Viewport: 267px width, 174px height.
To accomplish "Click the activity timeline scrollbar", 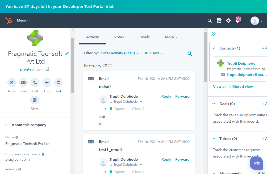I will (205, 57).
